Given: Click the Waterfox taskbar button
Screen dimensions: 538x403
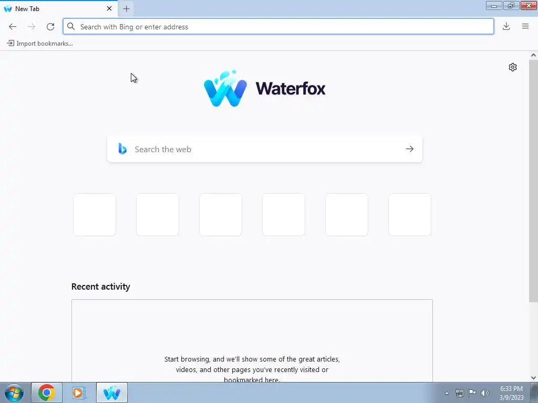Looking at the screenshot, I should 112,393.
